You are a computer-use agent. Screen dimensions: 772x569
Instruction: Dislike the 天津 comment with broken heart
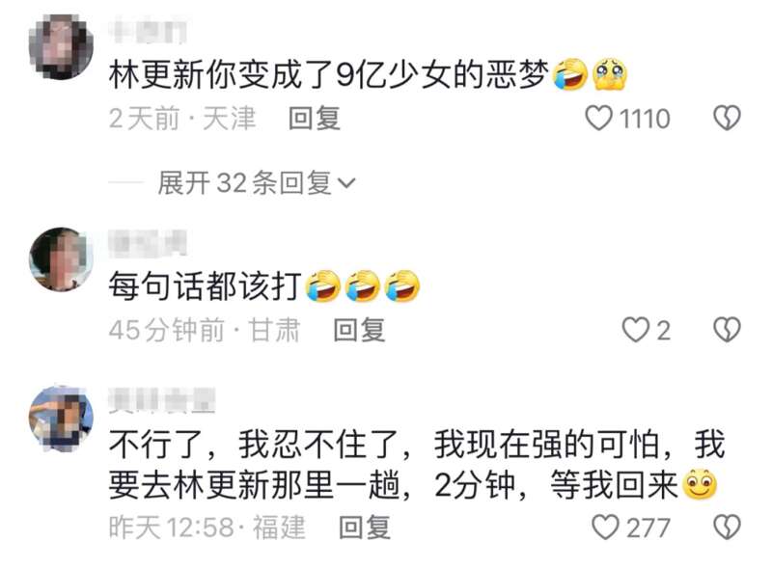click(x=727, y=118)
